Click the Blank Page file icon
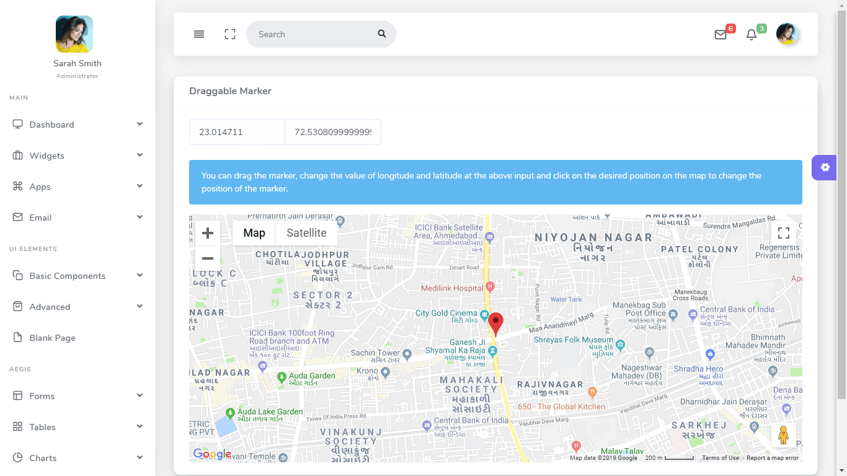Screen dimensions: 847x476 tap(17, 337)
